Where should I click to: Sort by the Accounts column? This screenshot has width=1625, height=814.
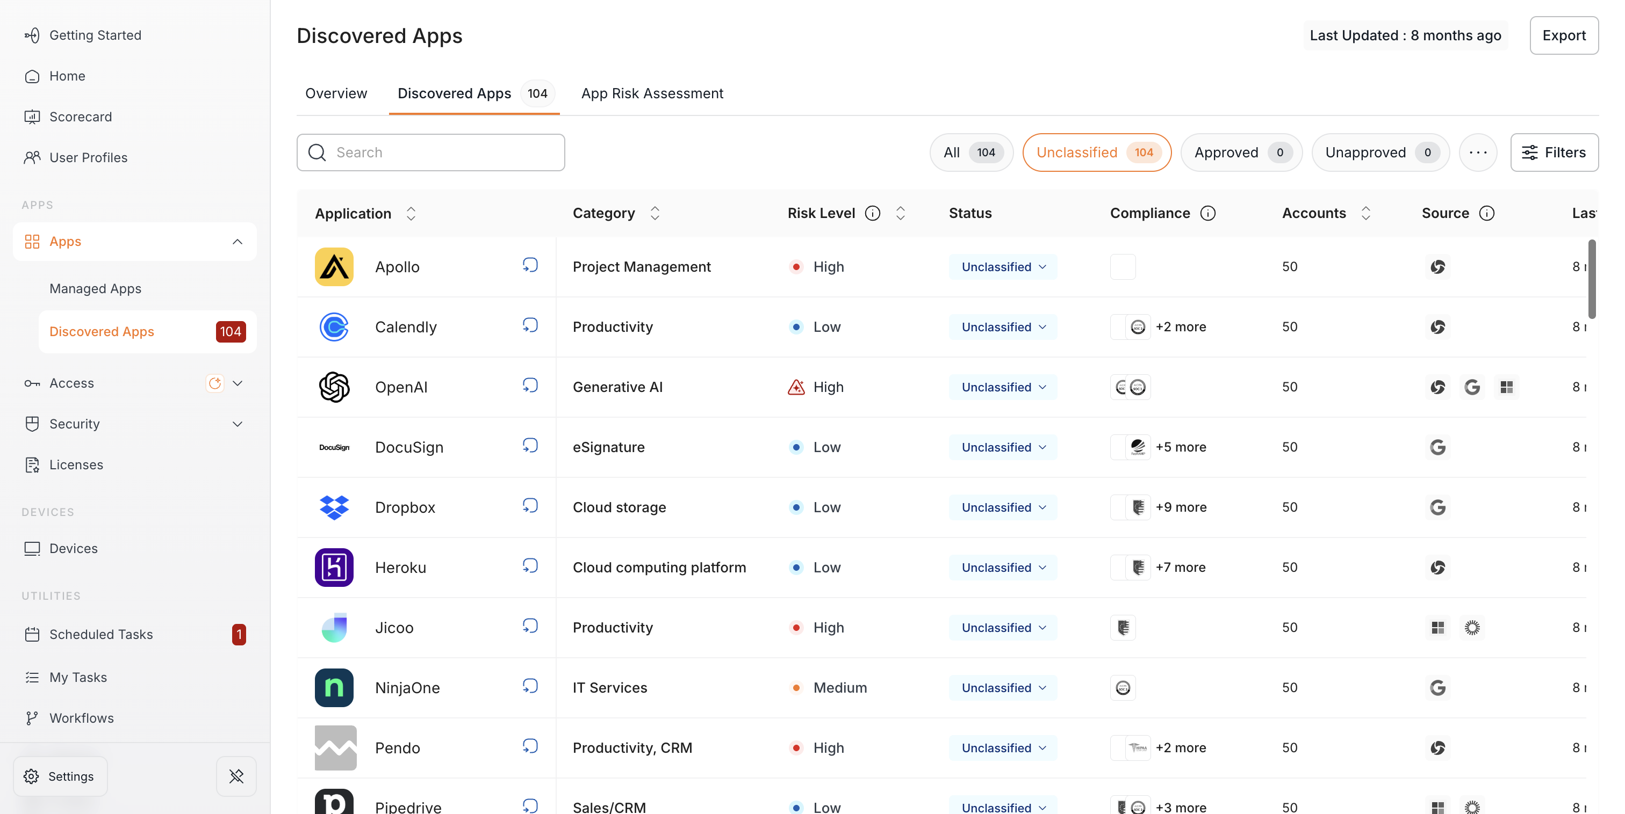click(x=1365, y=213)
